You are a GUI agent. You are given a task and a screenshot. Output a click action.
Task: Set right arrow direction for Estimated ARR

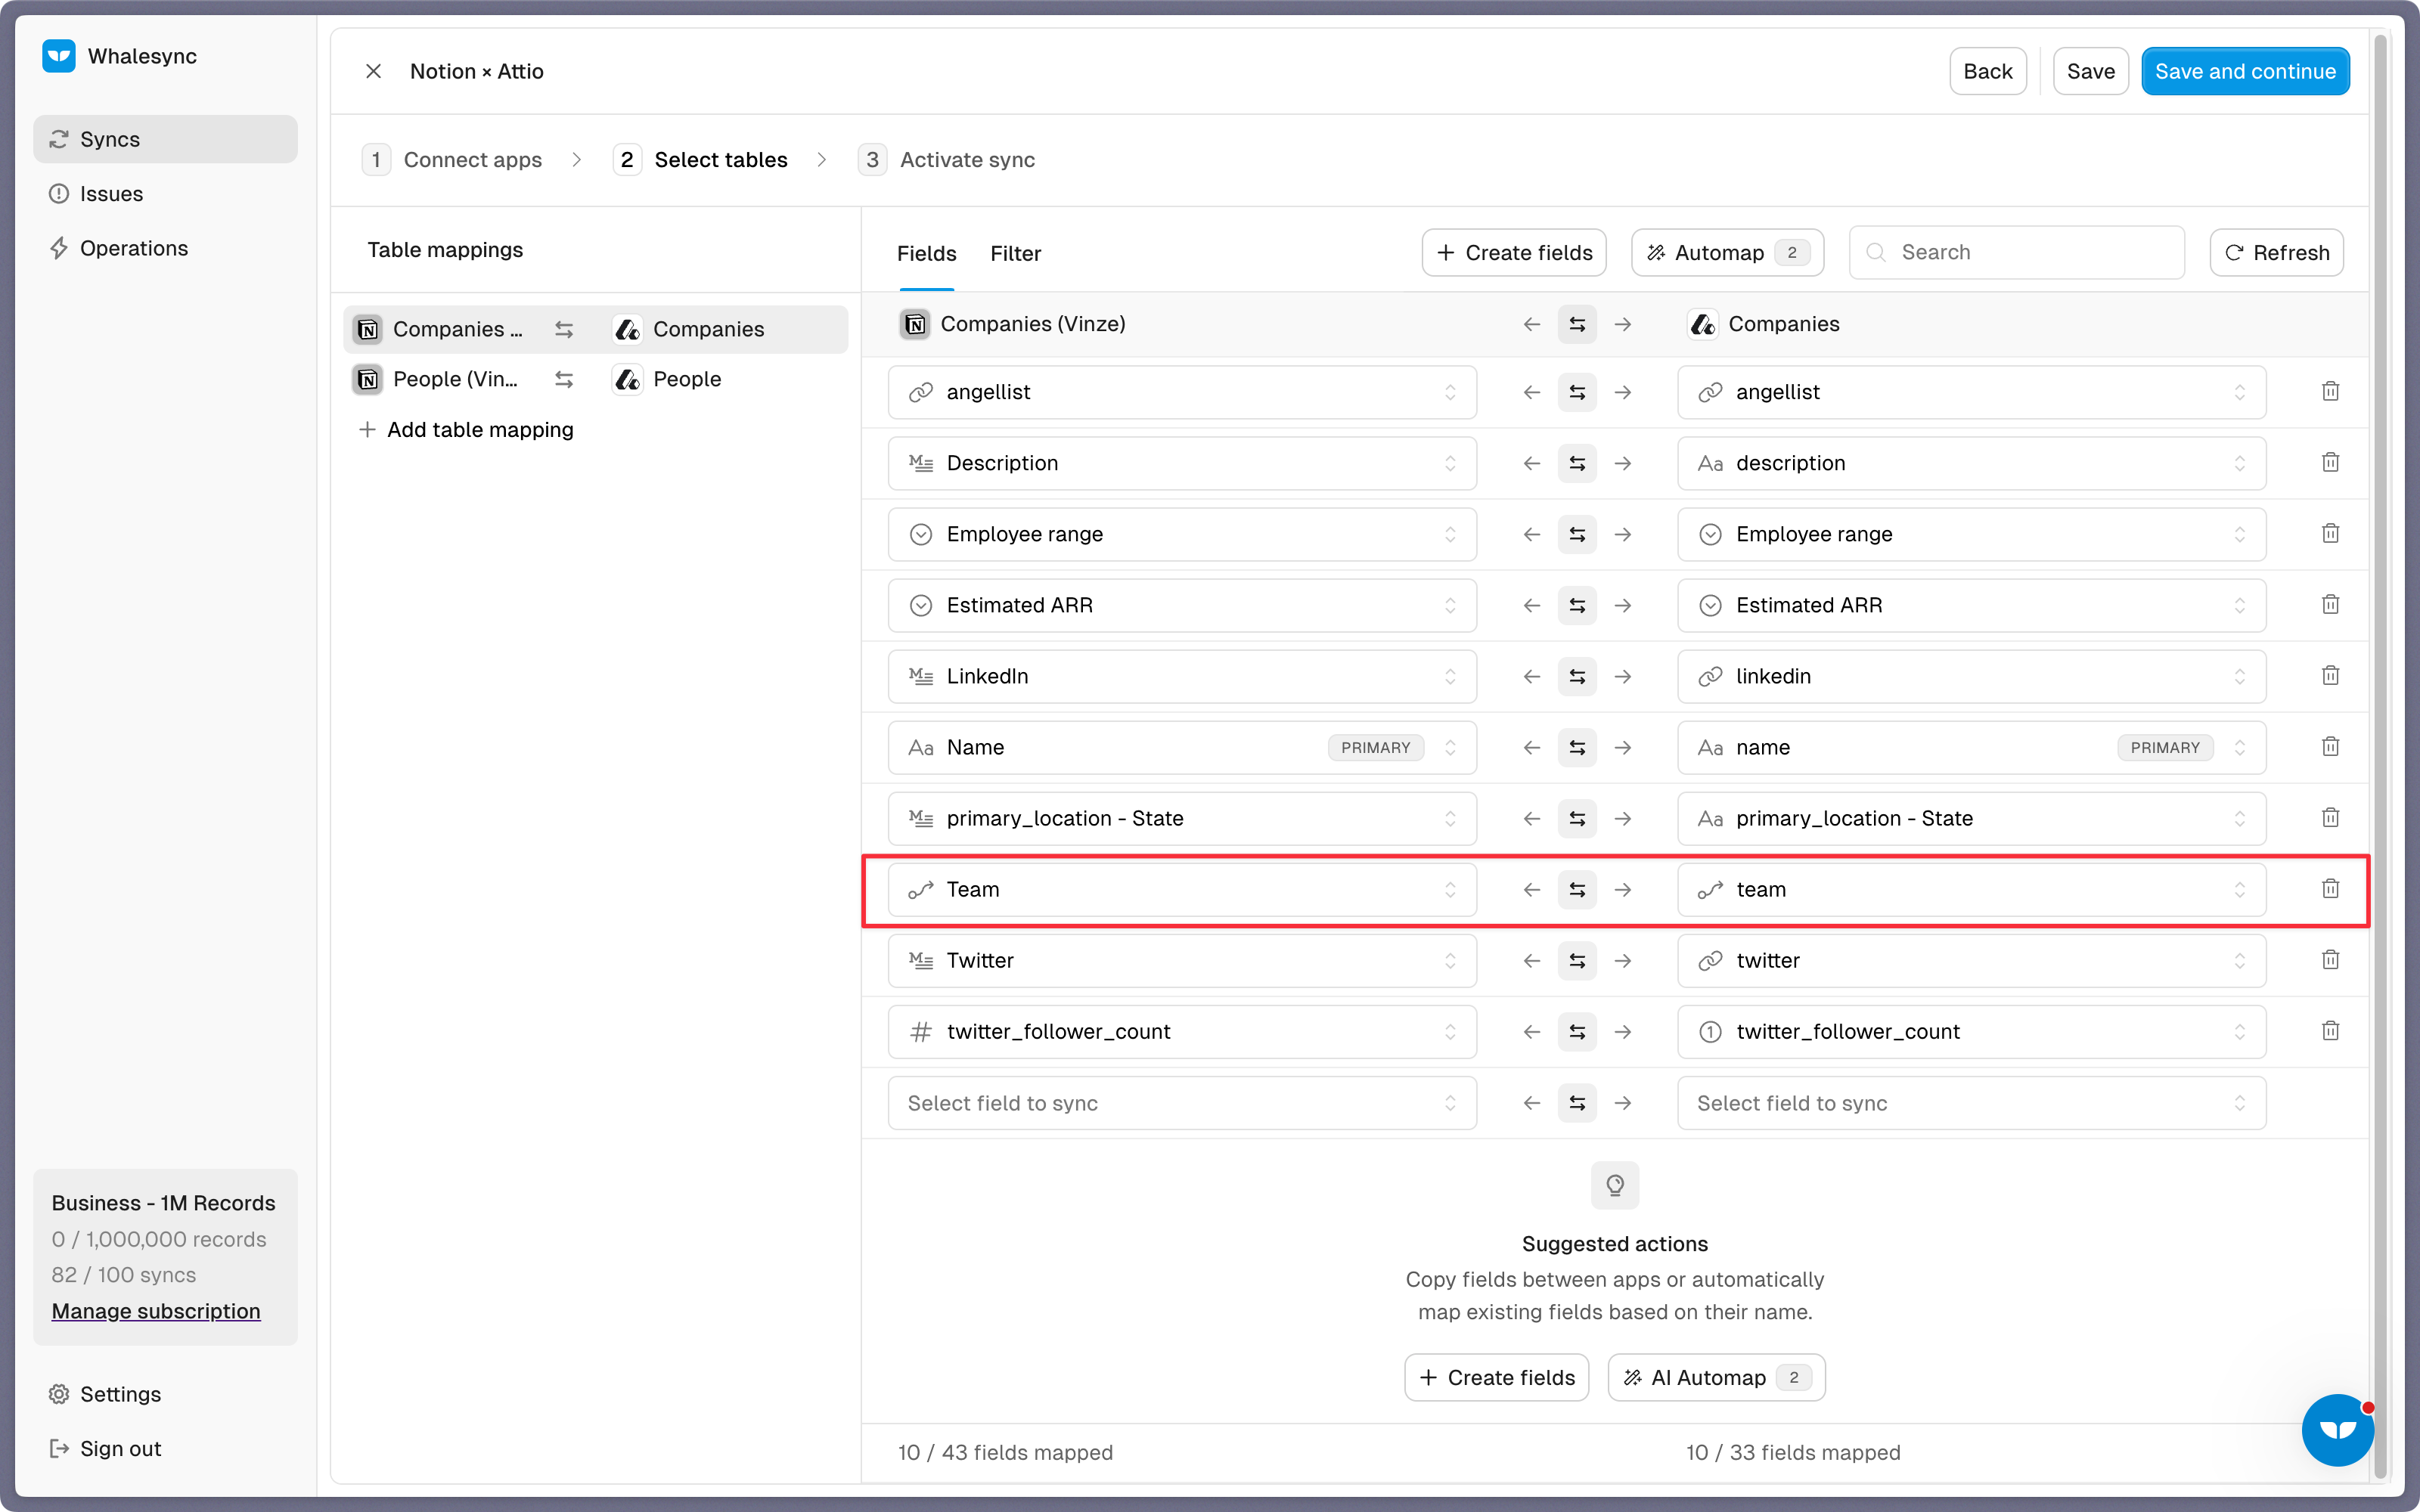click(1623, 605)
